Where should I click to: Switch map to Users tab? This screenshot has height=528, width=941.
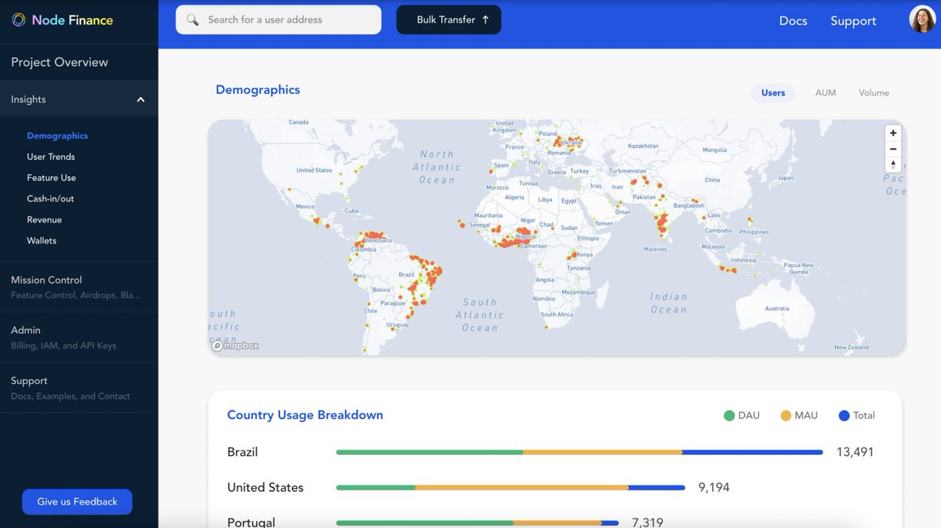point(773,92)
